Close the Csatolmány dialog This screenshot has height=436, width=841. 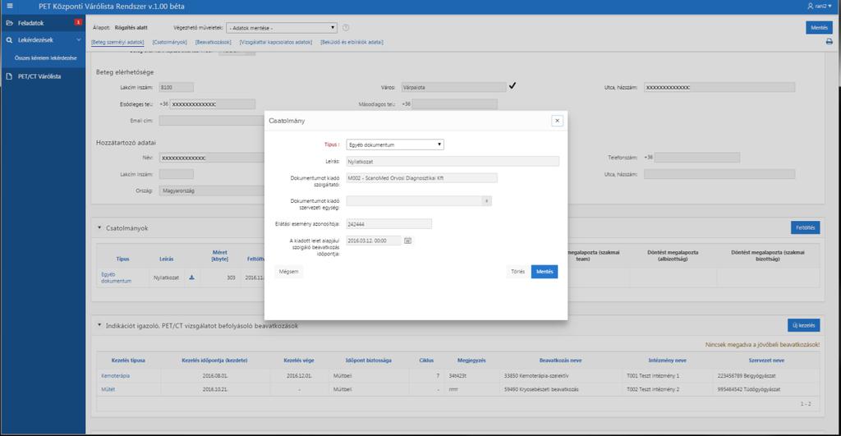coord(558,121)
